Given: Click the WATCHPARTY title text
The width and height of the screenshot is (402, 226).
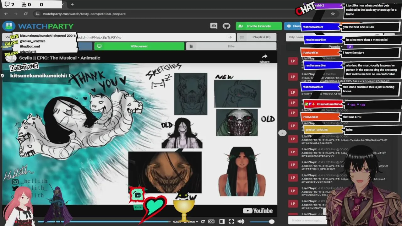Looking at the screenshot, I should pos(46,26).
